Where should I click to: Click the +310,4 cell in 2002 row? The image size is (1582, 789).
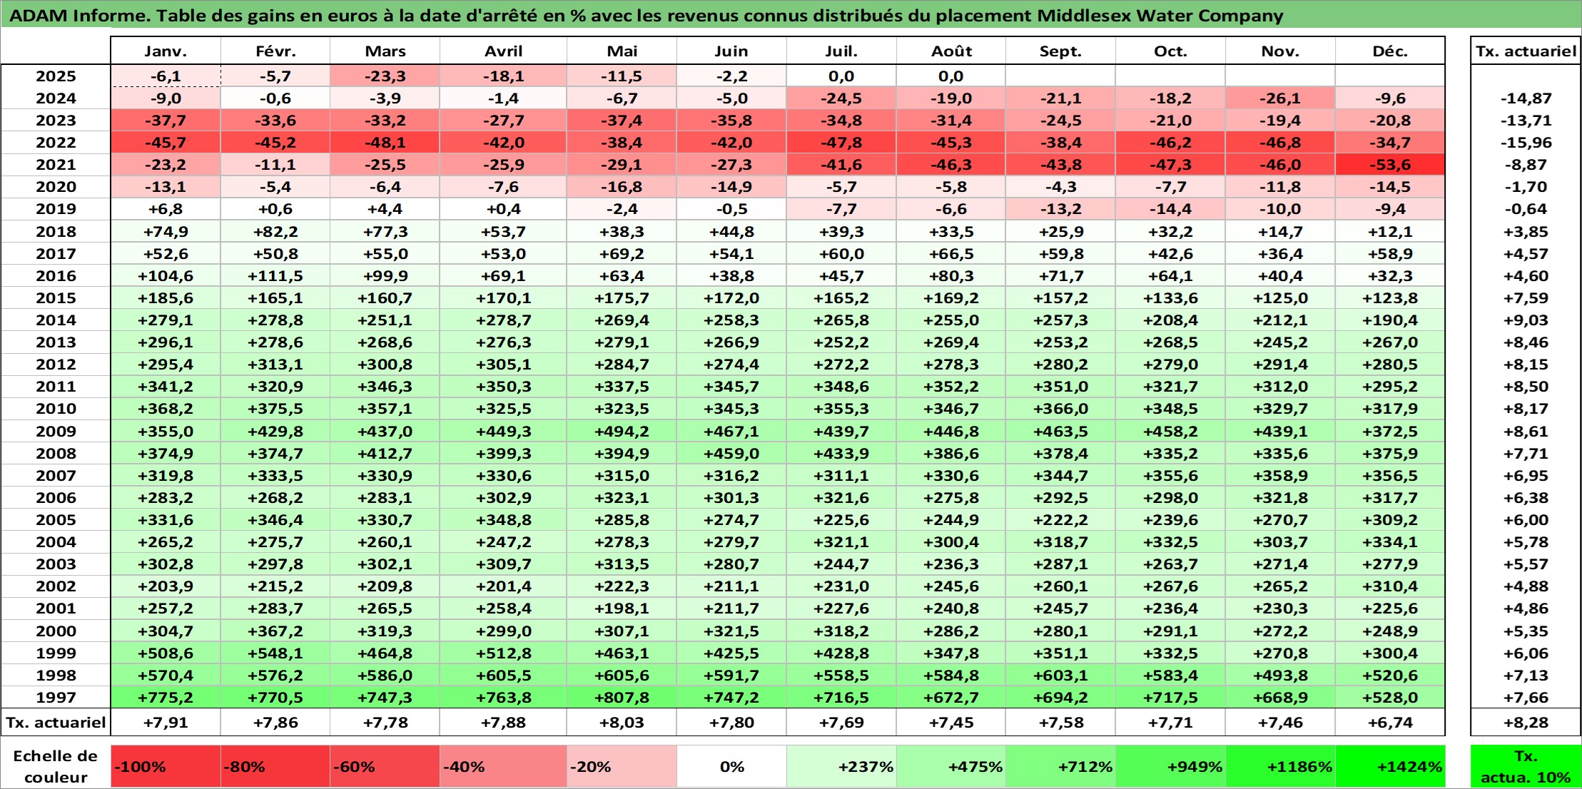pos(1390,586)
